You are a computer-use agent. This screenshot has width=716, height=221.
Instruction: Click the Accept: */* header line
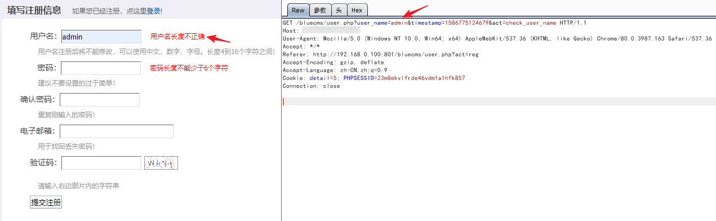click(301, 46)
